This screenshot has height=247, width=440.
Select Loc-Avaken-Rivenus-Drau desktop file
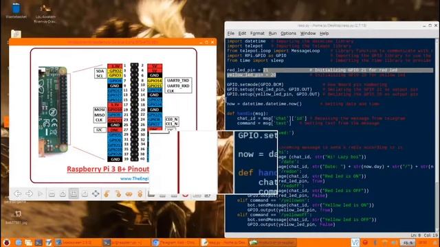[x=45, y=13]
